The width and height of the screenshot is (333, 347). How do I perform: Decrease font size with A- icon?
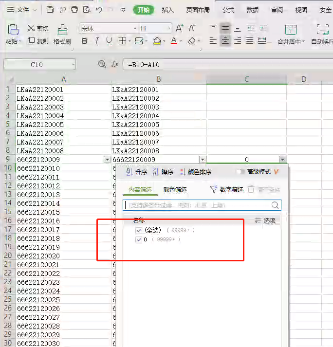pyautogui.click(x=192, y=28)
